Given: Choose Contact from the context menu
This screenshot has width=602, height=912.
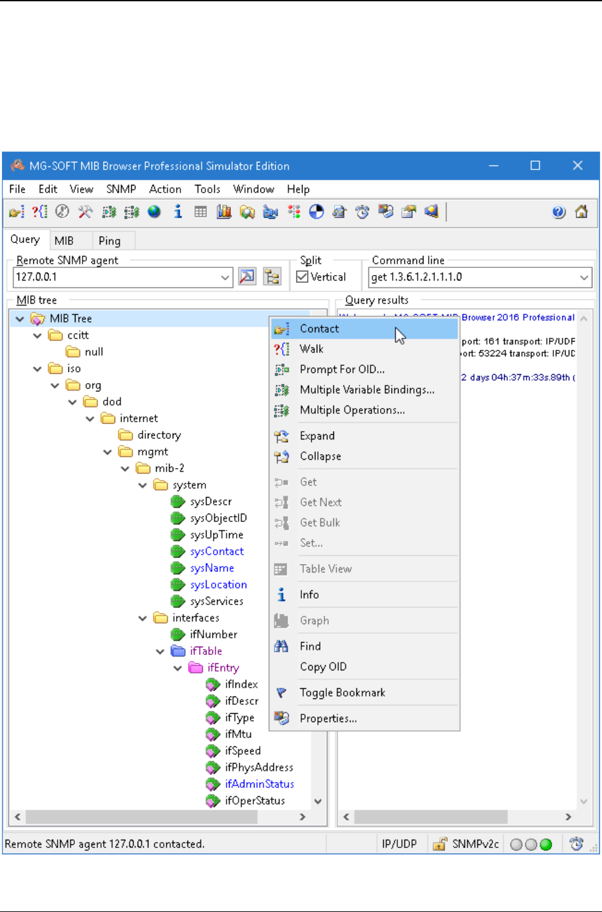Looking at the screenshot, I should pyautogui.click(x=364, y=329).
